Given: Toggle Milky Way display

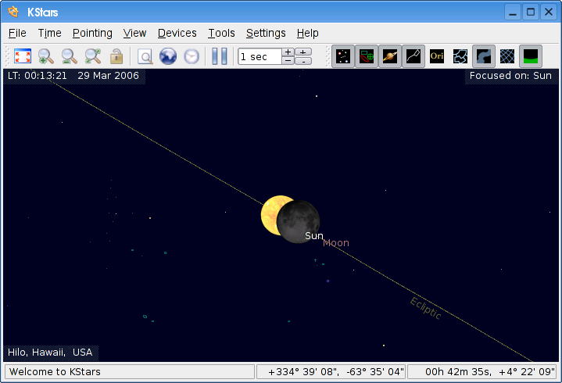Looking at the screenshot, I should (484, 56).
